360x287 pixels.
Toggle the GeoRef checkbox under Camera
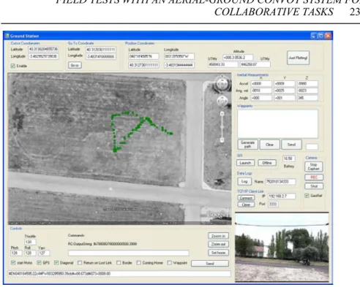click(x=307, y=196)
